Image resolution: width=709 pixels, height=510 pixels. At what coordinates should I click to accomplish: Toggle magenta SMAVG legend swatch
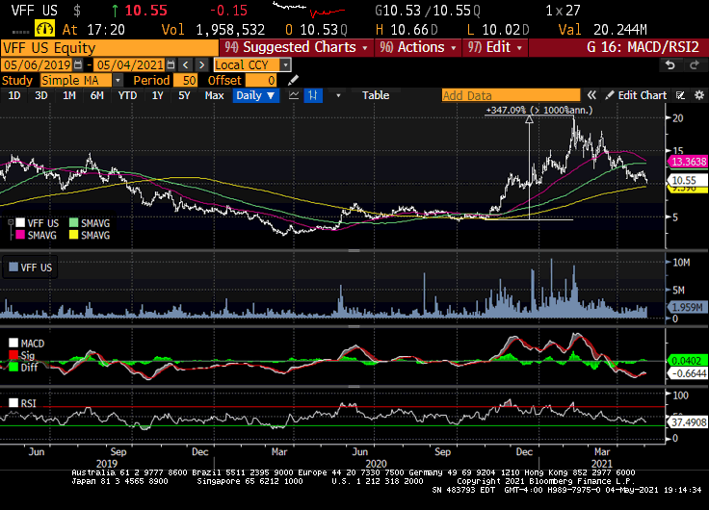(20, 236)
